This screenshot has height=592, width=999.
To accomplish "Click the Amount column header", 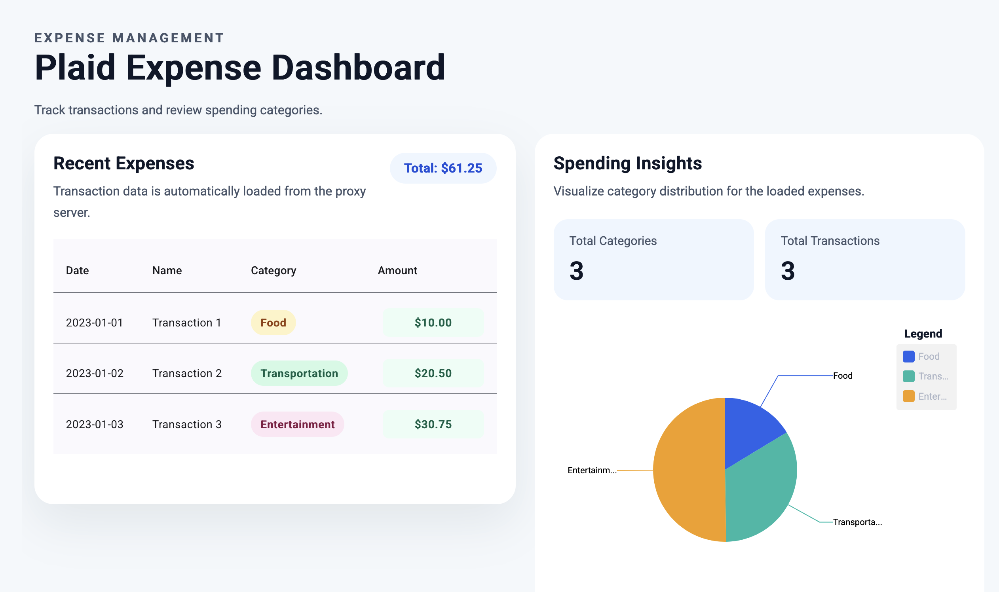I will pos(397,270).
